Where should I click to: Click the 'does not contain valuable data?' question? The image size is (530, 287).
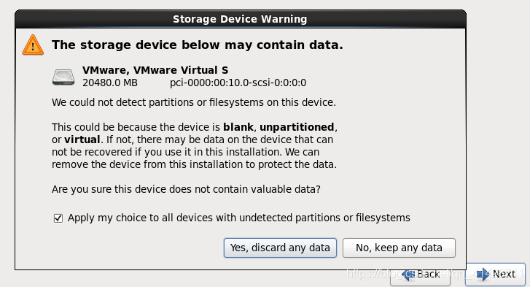[x=186, y=189]
